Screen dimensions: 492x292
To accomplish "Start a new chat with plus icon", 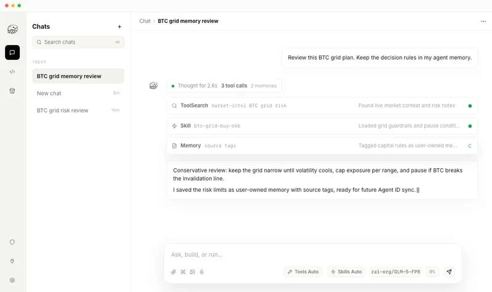I will coord(119,26).
